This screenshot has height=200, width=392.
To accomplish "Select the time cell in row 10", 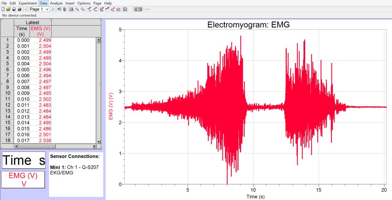I will tap(23, 93).
